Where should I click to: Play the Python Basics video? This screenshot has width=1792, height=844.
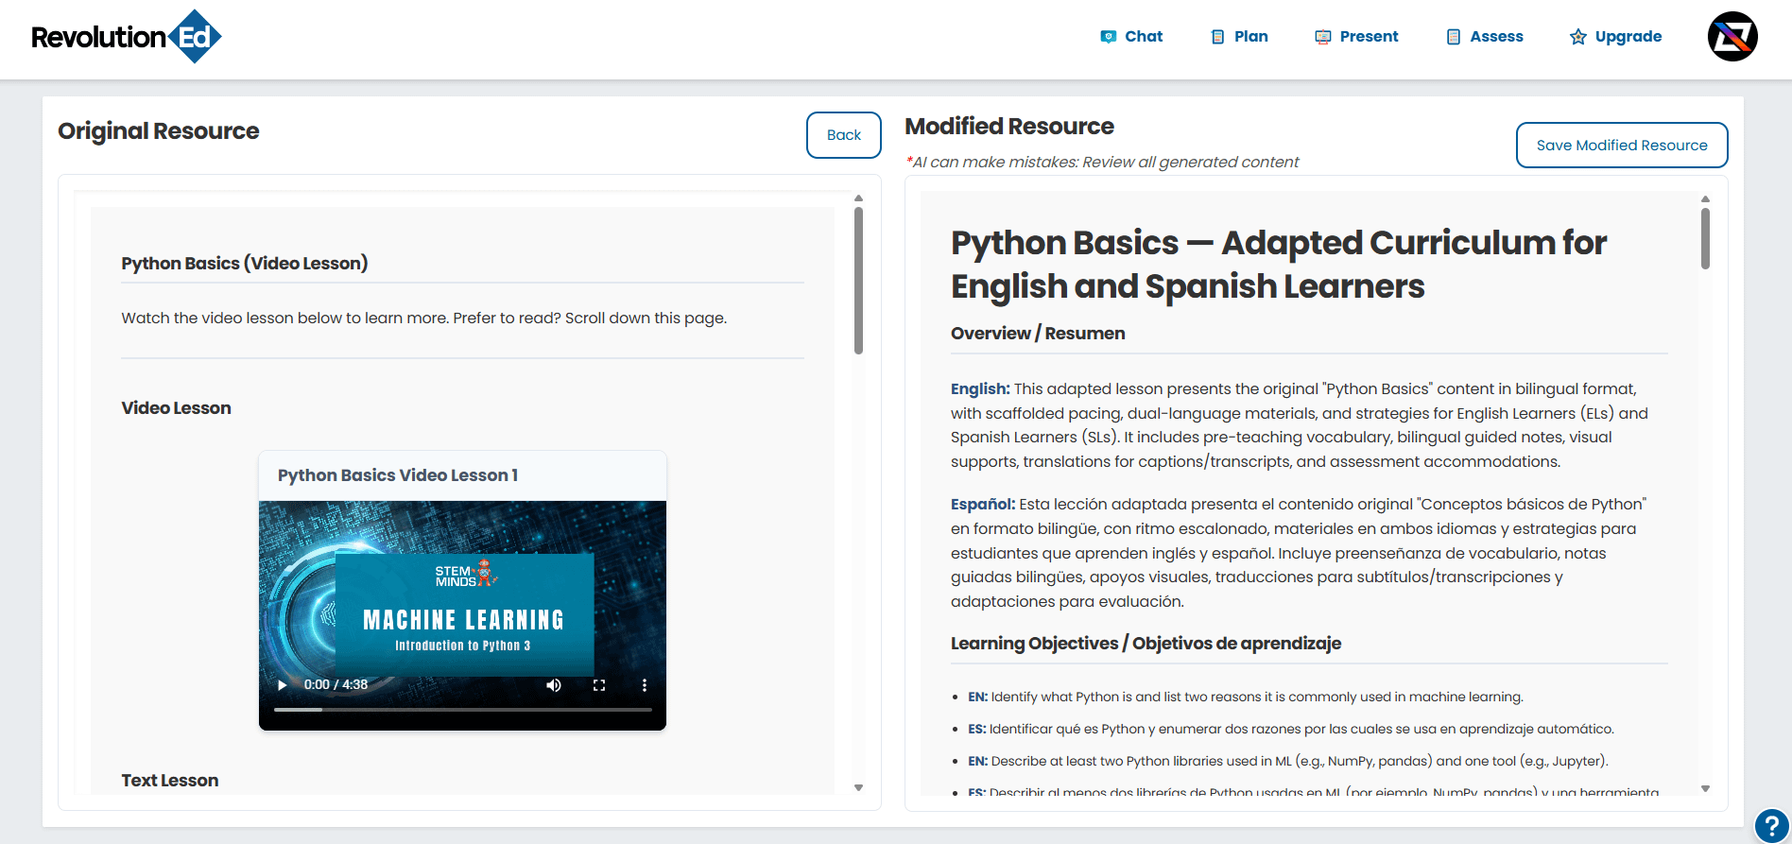pos(282,685)
